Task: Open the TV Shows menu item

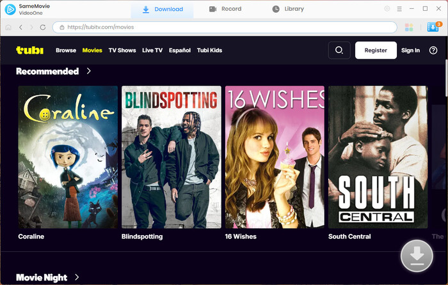Action: pyautogui.click(x=122, y=50)
